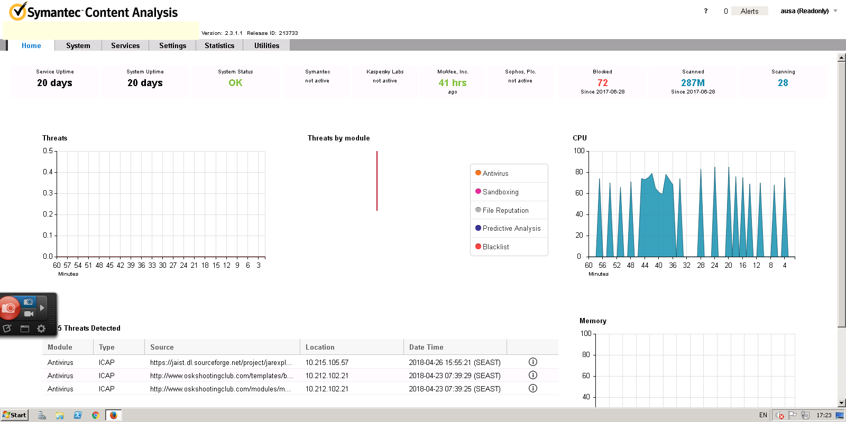Image resolution: width=846 pixels, height=422 pixels.
Task: Click the network tray icon
Action: coord(805,415)
